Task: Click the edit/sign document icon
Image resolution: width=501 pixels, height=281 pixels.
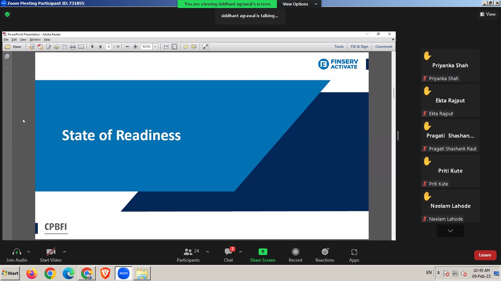Action: tap(48, 47)
